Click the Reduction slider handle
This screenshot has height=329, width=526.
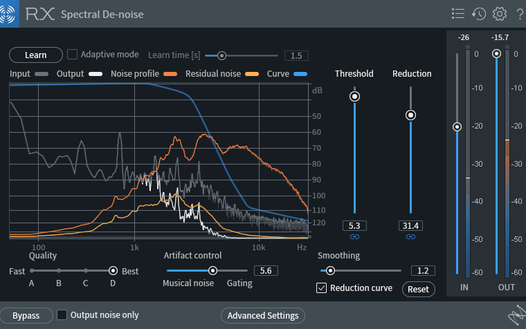(x=410, y=115)
